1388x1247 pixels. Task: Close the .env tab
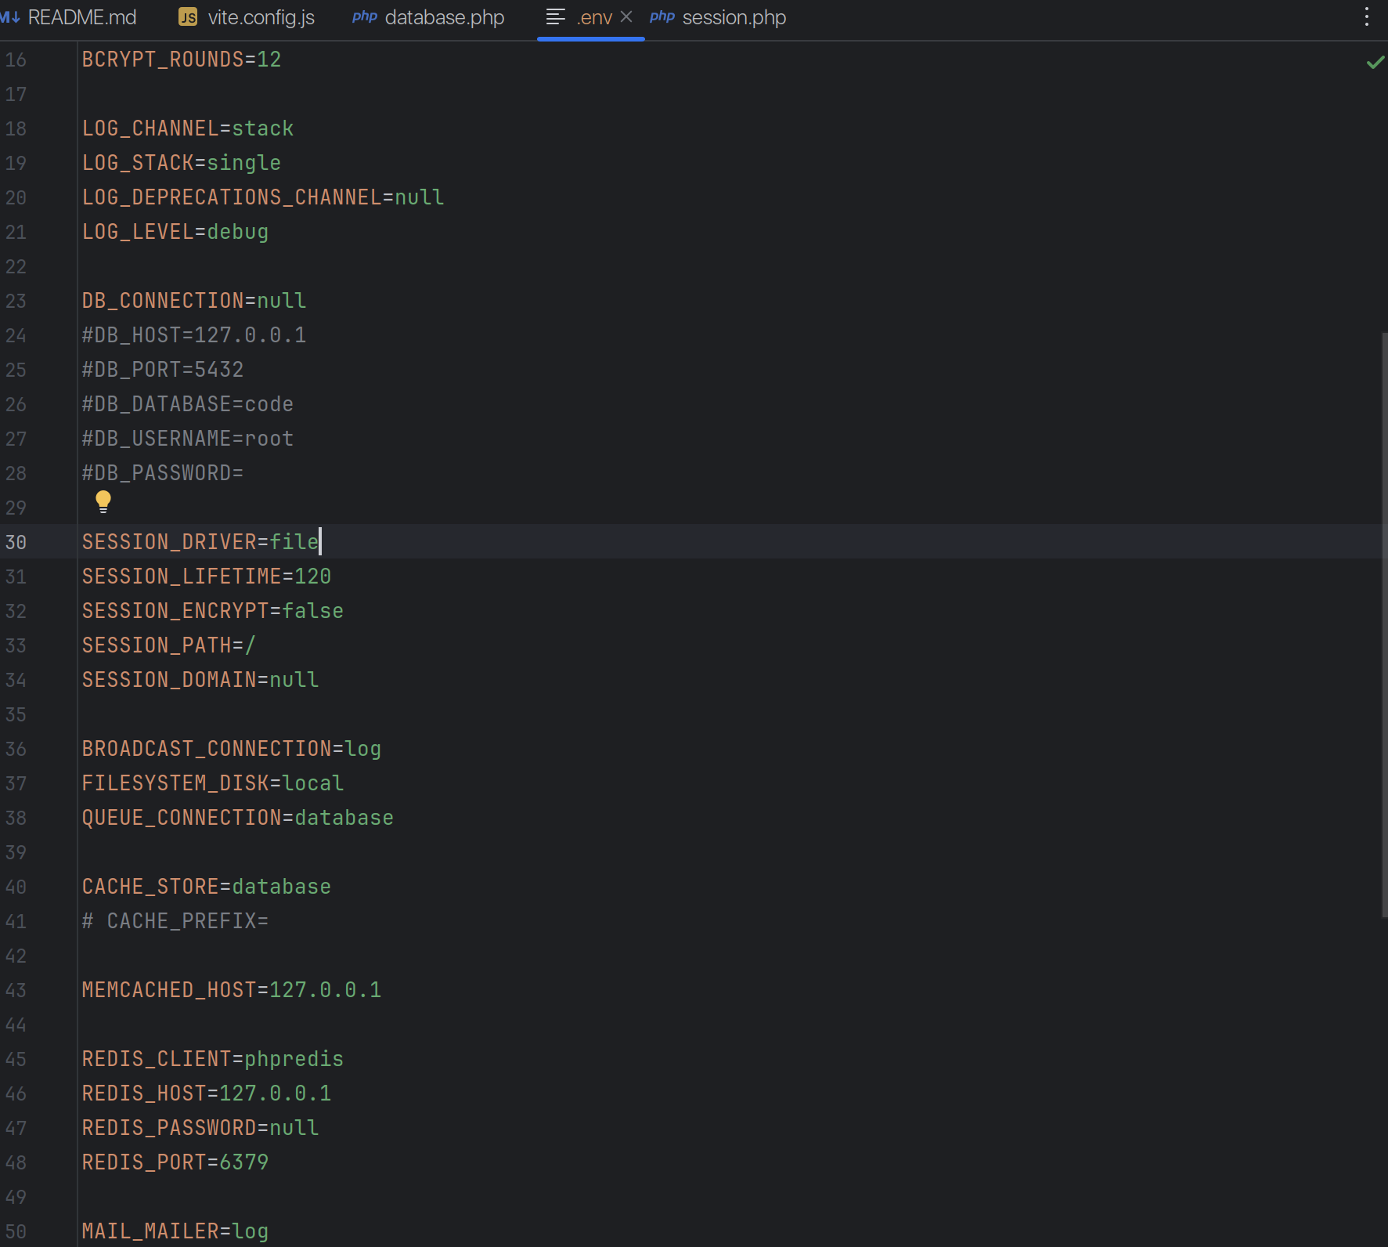tap(626, 16)
